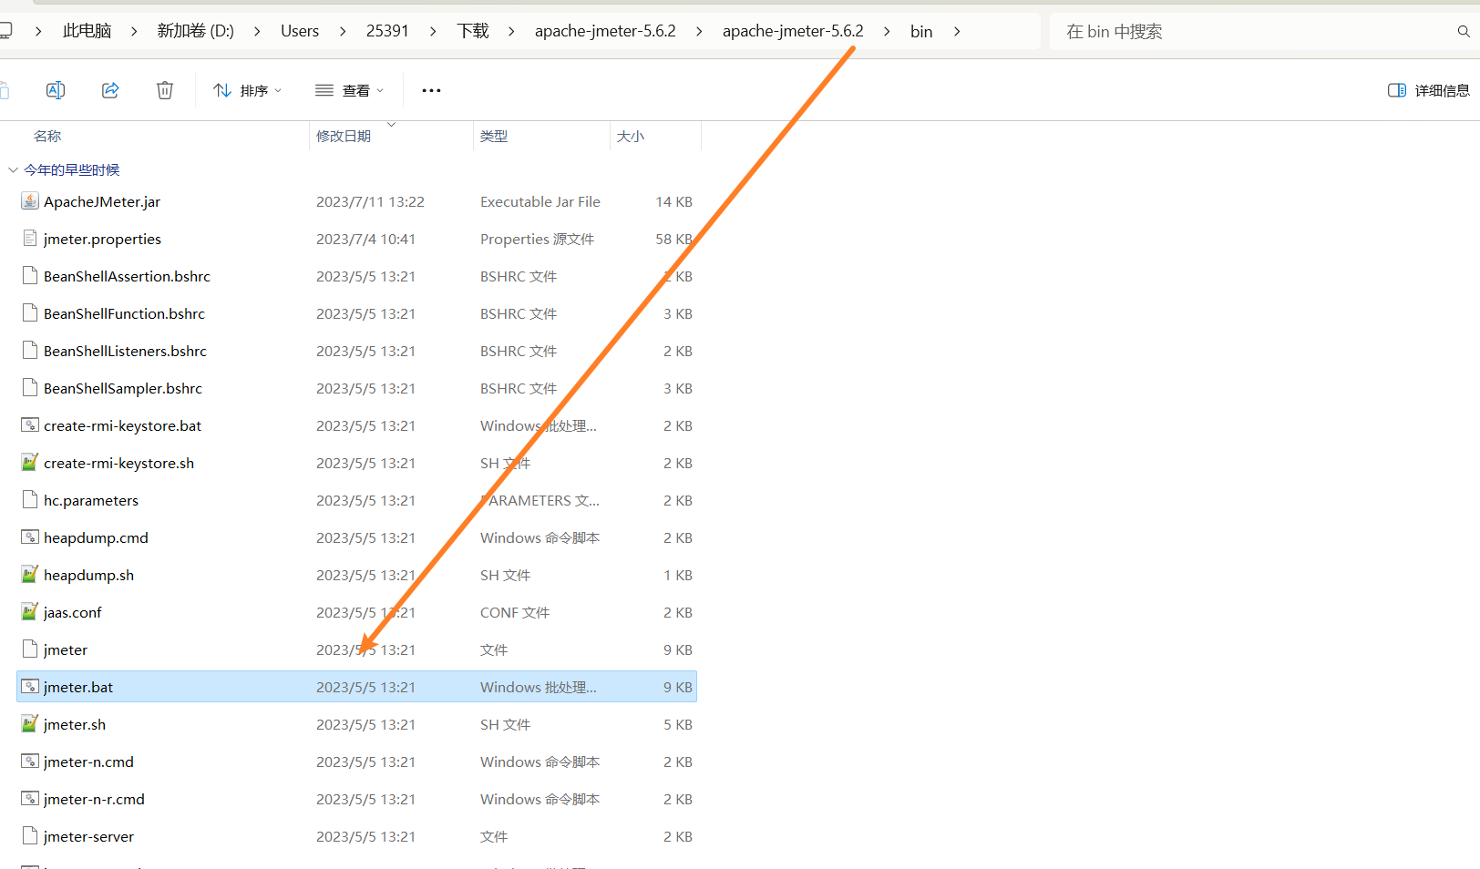
Task: Go to first apache-jmeter-5.6.2 breadcrumb folder
Action: [605, 31]
